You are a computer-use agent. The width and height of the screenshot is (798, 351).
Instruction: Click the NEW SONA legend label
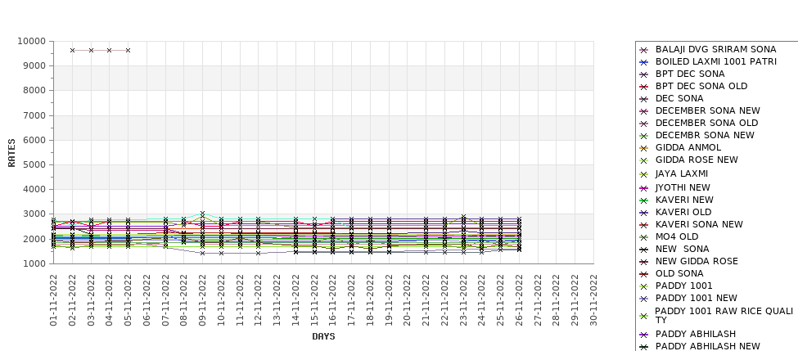click(x=682, y=248)
